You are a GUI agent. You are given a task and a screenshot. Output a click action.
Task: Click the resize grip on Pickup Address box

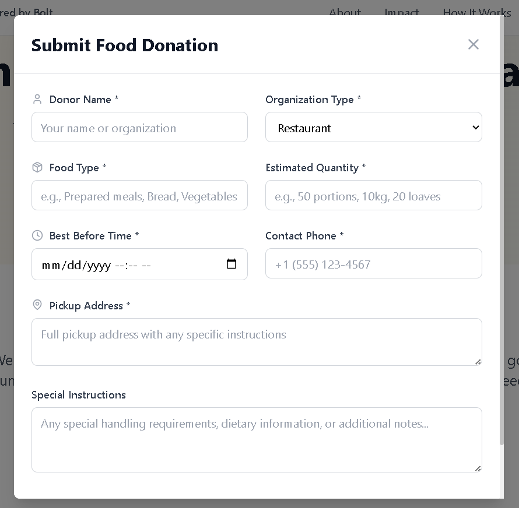[478, 362]
